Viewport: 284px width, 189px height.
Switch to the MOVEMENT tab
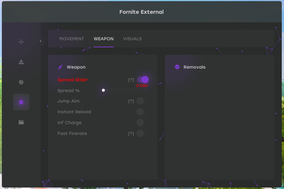click(72, 39)
